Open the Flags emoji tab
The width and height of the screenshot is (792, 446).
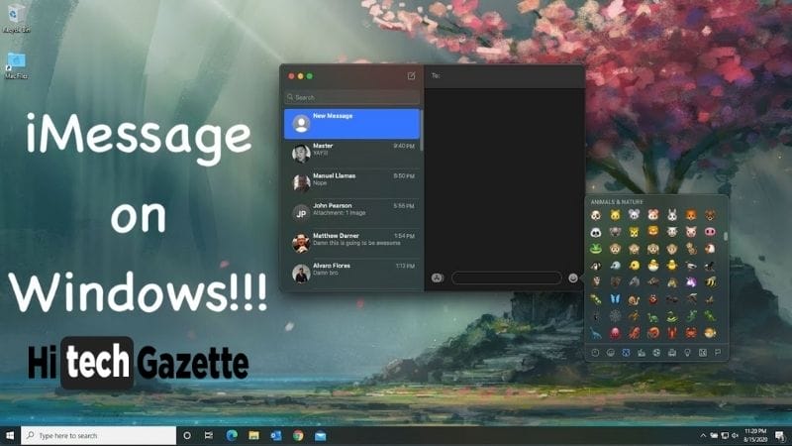718,353
